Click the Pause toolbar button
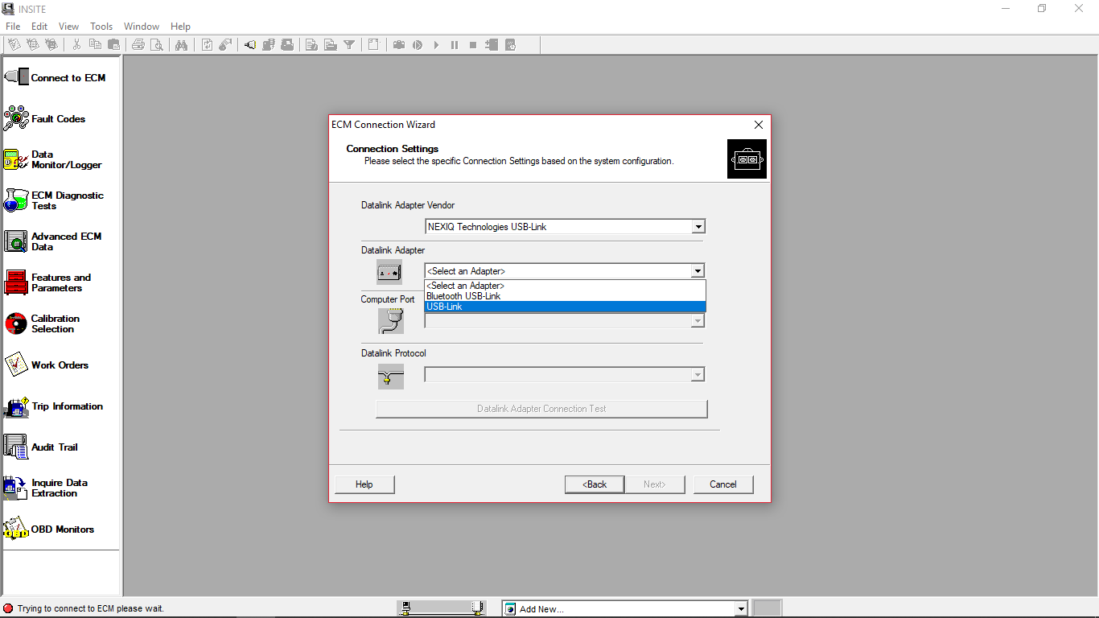Image resolution: width=1099 pixels, height=618 pixels. click(455, 45)
